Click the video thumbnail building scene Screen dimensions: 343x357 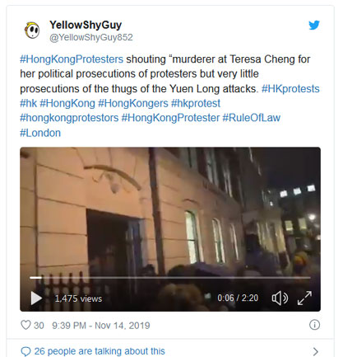(x=170, y=214)
